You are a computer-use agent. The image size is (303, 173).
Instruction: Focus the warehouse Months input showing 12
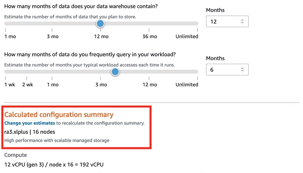coord(227,21)
